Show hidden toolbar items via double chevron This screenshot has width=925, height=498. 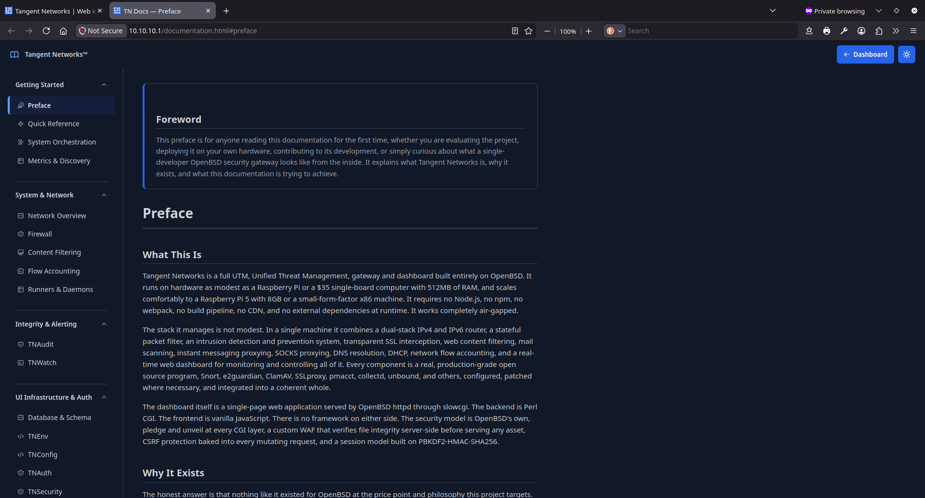[x=896, y=30]
